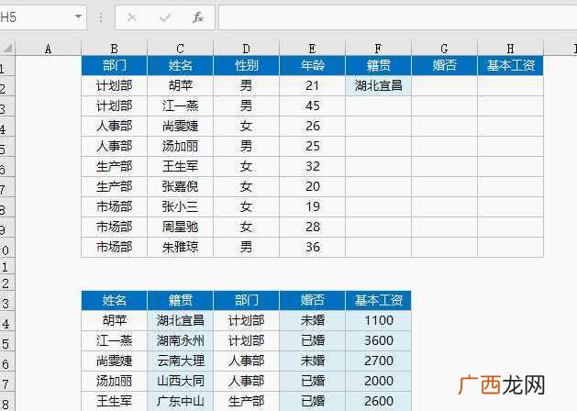This screenshot has height=411, width=577.
Task: Select cell 湖北宜昌 in column F
Action: [378, 85]
